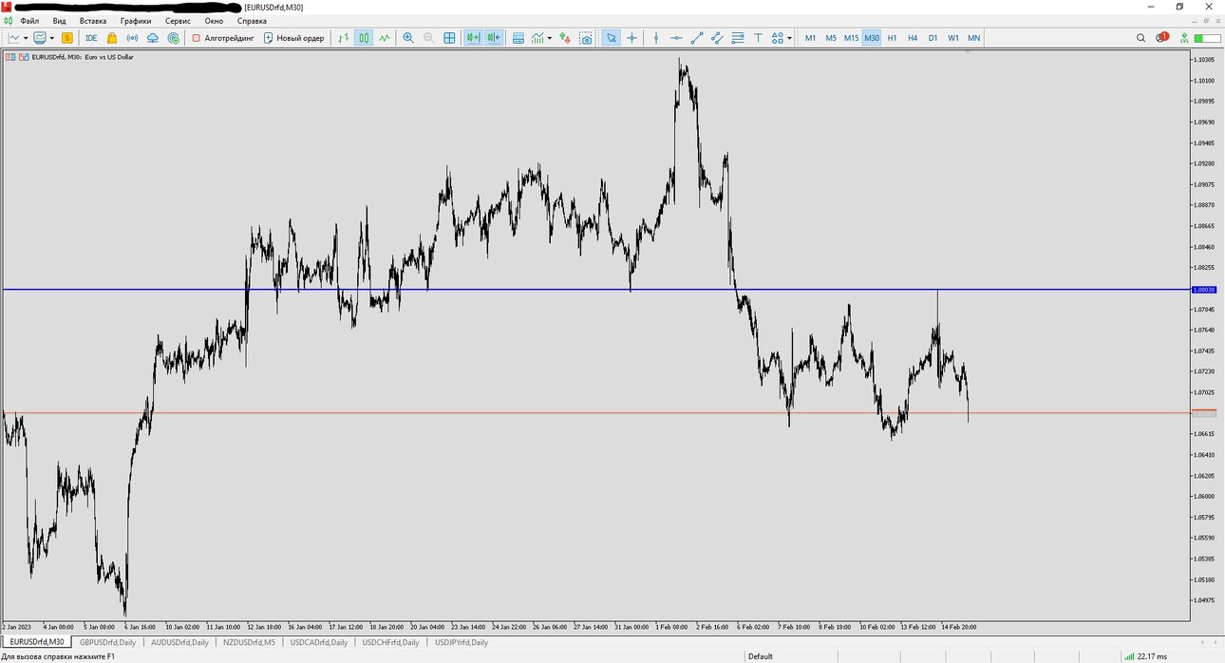Switch timeframe to MN
The image size is (1225, 663).
[x=974, y=38]
